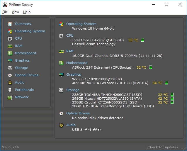187x151 pixels.
Task: Click the CPU chip icon in summary panel
Action: coord(61,36)
